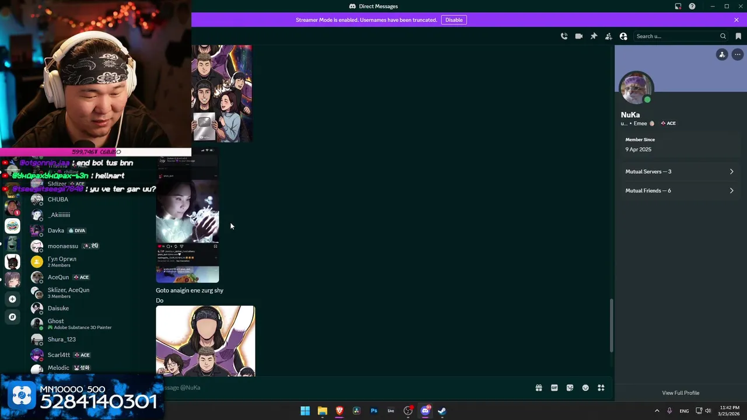Open the sticker picker icon
The height and width of the screenshot is (420, 747).
tap(570, 388)
